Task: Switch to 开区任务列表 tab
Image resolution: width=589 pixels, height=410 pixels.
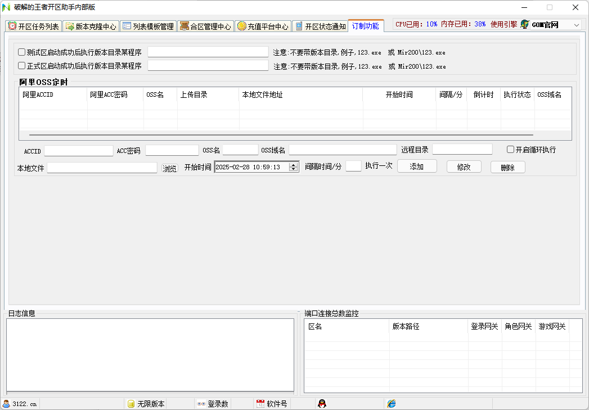Action: [34, 26]
